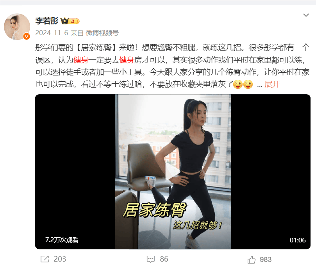Click the 983 like count
The image size is (316, 269).
[x=266, y=260]
